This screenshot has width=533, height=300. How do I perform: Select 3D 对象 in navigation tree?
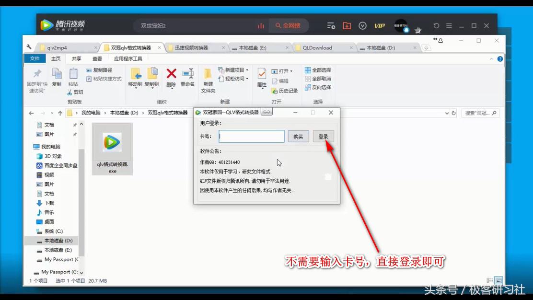click(x=53, y=156)
